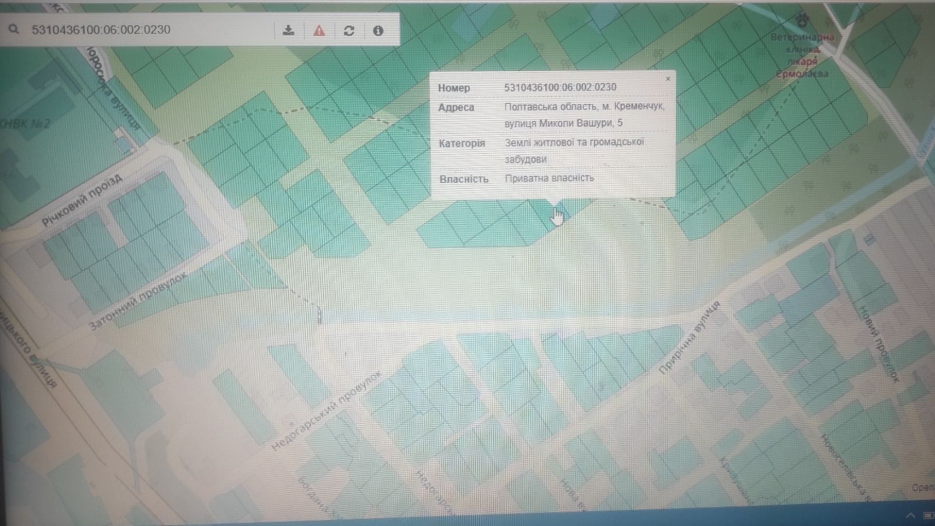Click the taskbar tray chevron
Image resolution: width=935 pixels, height=526 pixels.
coord(910,515)
